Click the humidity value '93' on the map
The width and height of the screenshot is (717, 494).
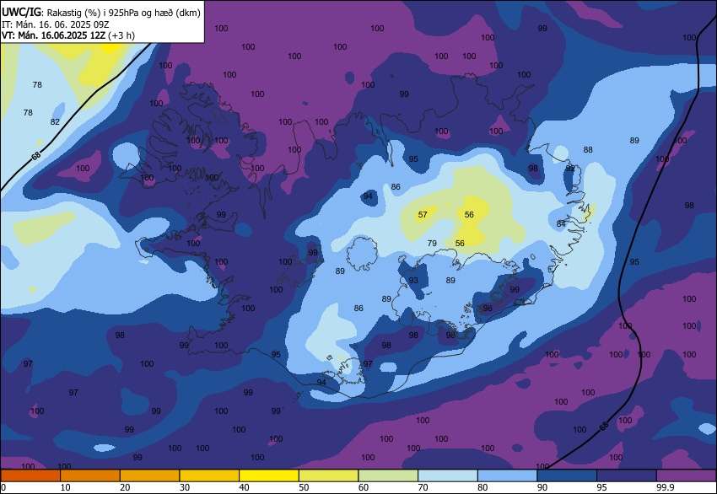click(413, 280)
